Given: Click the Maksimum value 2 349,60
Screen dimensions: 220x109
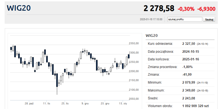Looking at the screenshot, I should click(189, 90).
